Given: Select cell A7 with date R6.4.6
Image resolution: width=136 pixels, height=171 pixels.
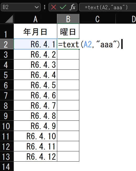Looking at the screenshot, I should click(x=35, y=95).
